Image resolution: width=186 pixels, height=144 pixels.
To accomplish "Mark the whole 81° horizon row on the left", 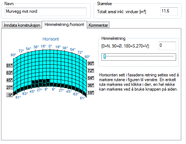I will pos(10,65).
